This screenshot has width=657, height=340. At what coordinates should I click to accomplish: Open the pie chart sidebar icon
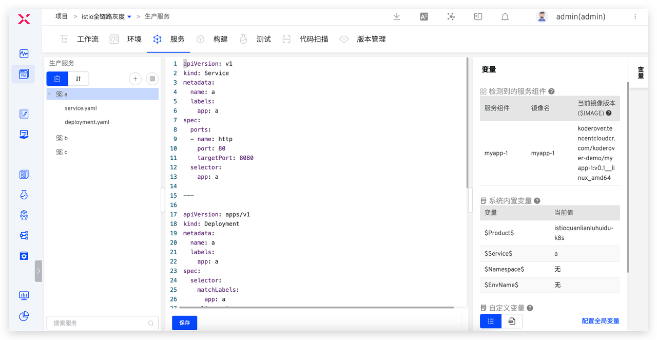click(x=24, y=316)
